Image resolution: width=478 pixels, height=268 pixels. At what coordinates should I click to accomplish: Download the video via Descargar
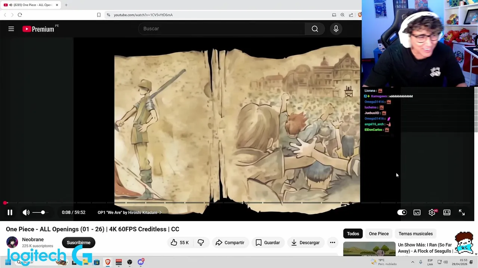(305, 242)
